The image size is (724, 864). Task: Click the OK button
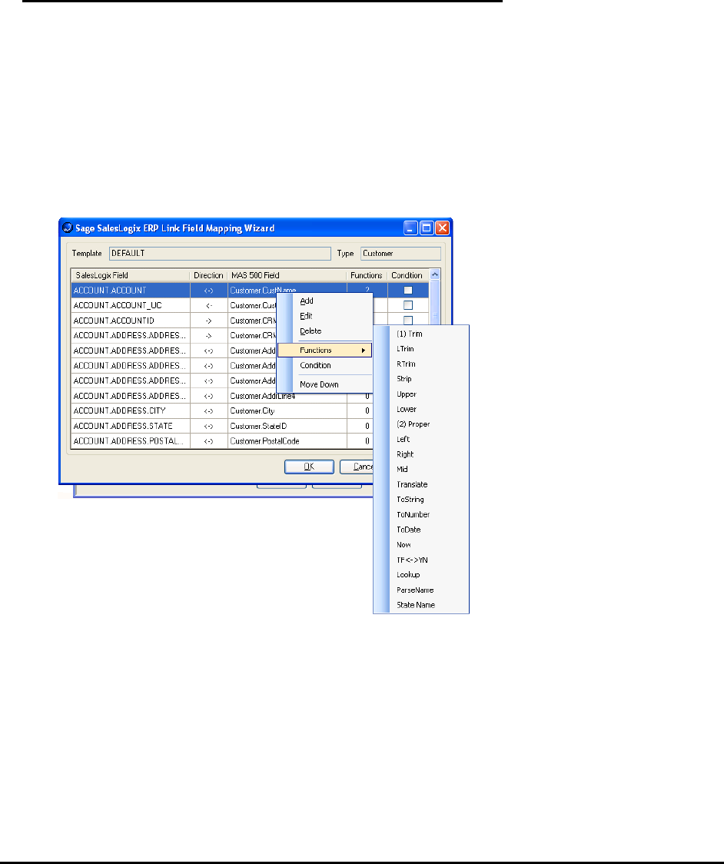(309, 467)
